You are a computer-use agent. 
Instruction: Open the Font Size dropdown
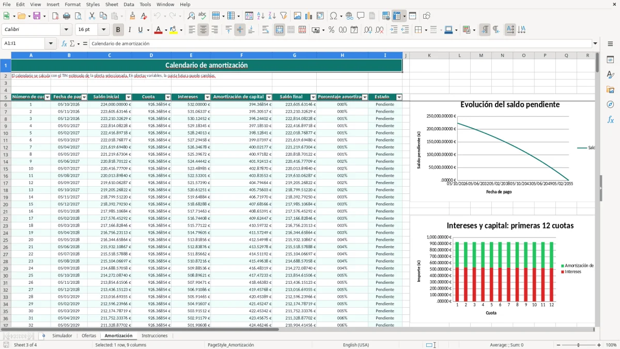coord(103,30)
